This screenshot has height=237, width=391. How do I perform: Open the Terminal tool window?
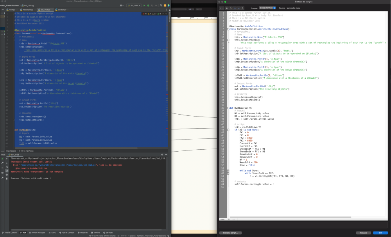[x=97, y=233]
